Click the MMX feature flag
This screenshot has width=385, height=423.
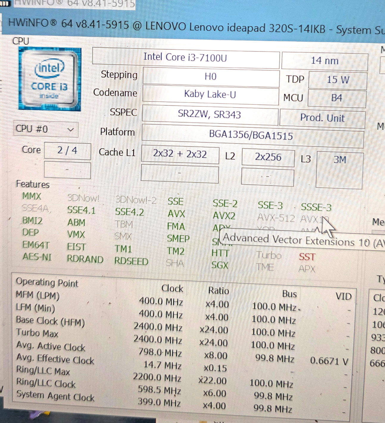pyautogui.click(x=32, y=196)
